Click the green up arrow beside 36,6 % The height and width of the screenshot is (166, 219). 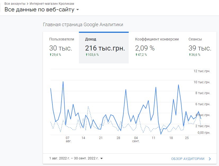point(190,55)
